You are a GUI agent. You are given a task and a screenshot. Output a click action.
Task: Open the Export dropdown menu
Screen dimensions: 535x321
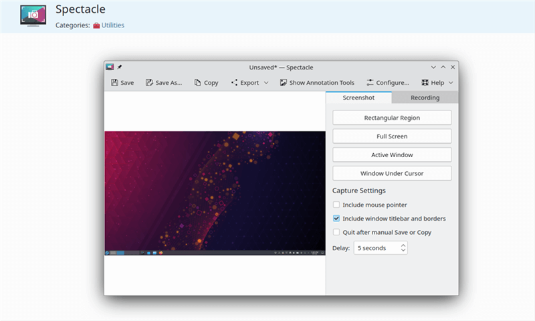249,82
